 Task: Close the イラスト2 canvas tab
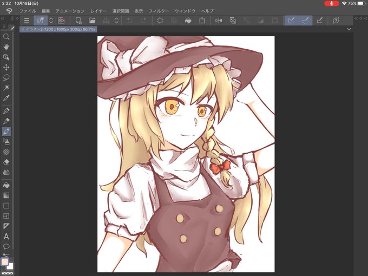[23, 29]
